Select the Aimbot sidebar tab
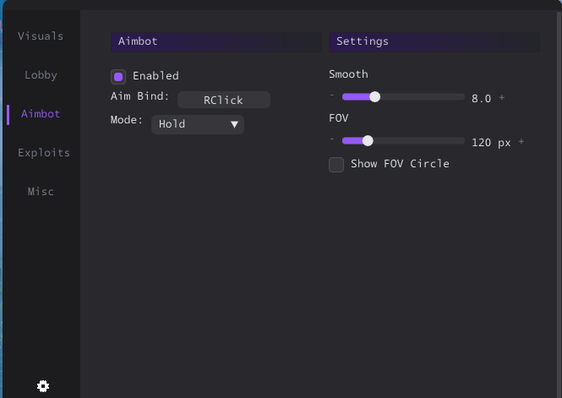 pos(41,114)
